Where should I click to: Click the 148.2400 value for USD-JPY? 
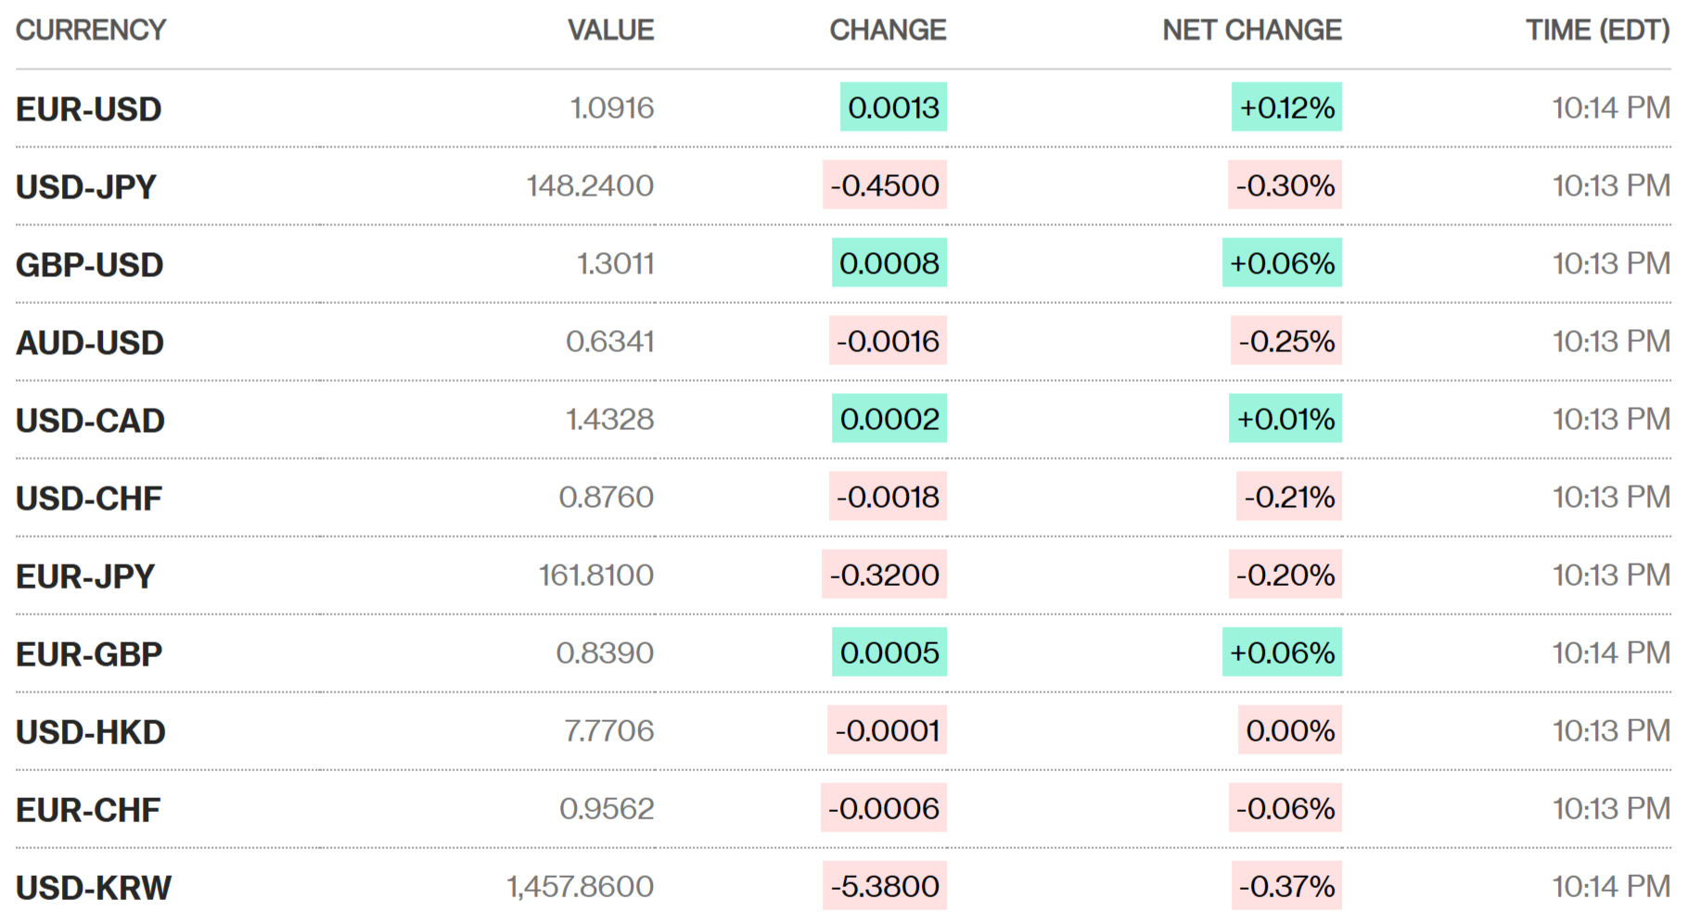590,186
